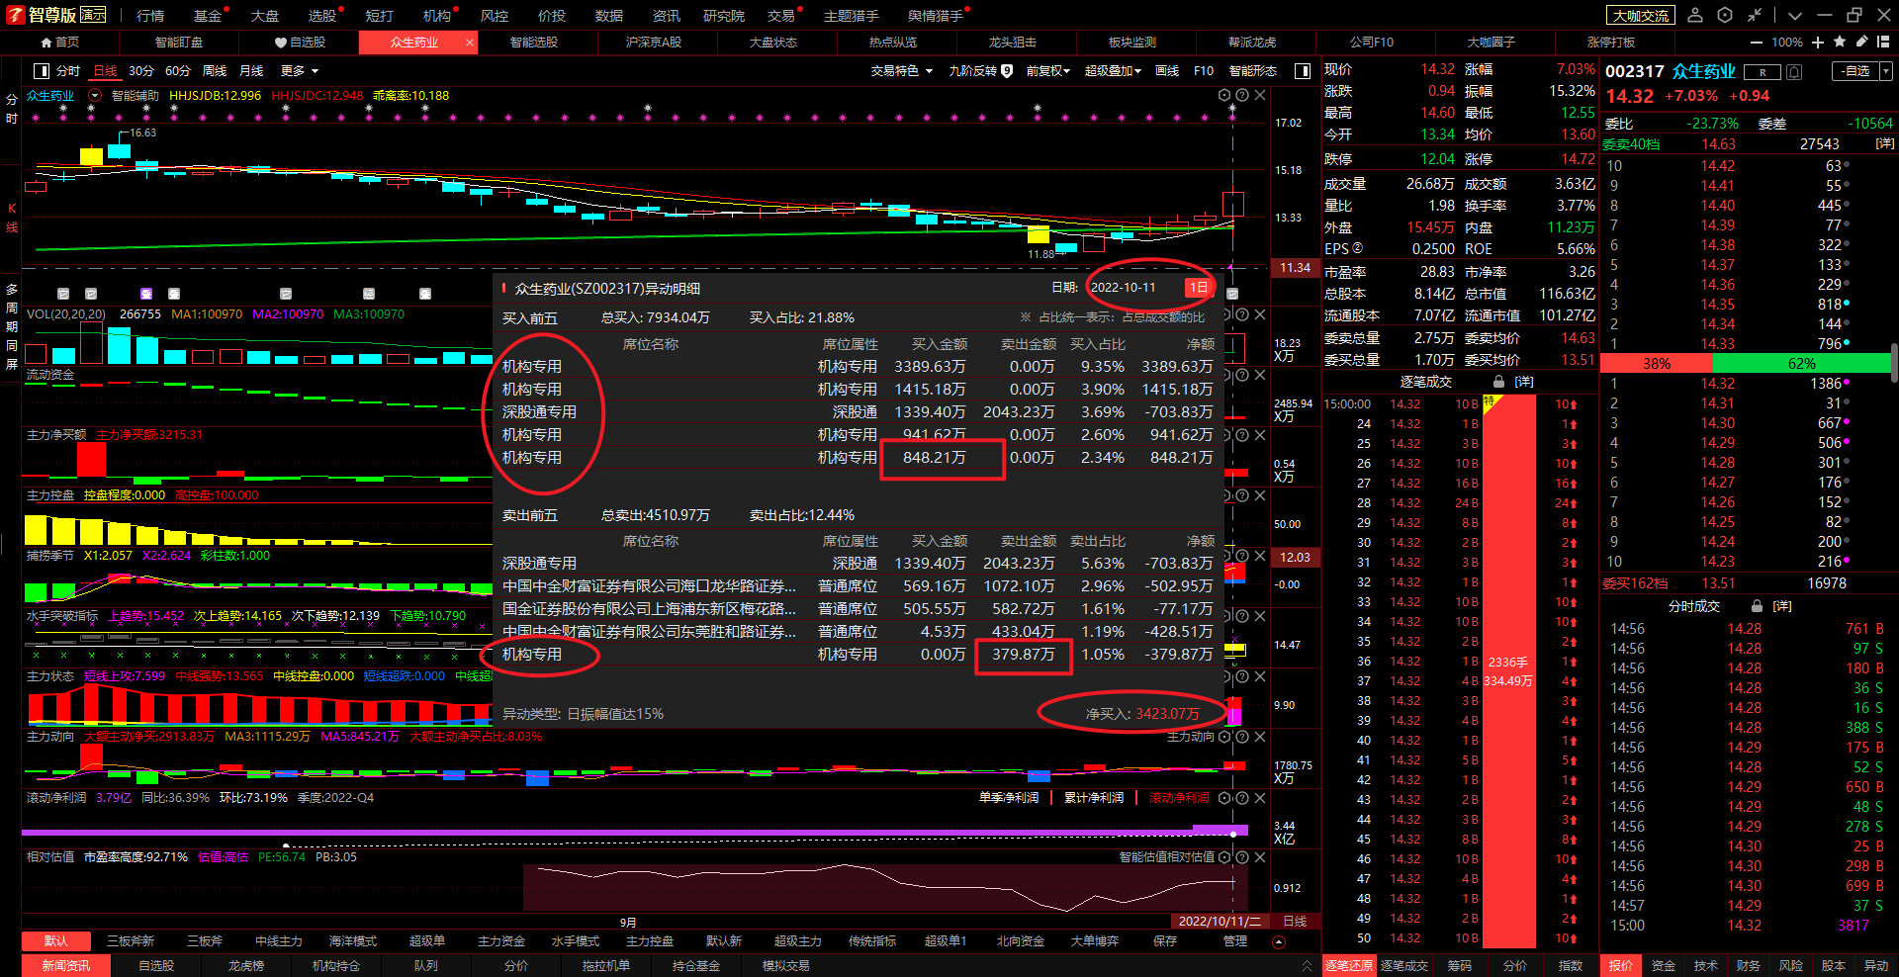
Task: Click the first small event marker under the K-line
Action: [x=63, y=294]
